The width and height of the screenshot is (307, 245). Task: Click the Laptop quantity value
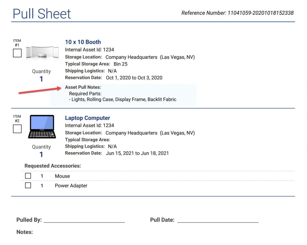(41, 155)
